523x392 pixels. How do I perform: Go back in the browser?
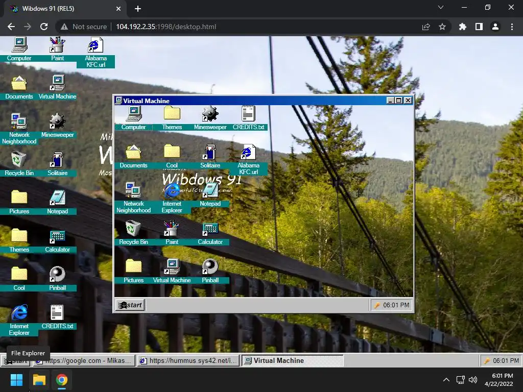[11, 27]
